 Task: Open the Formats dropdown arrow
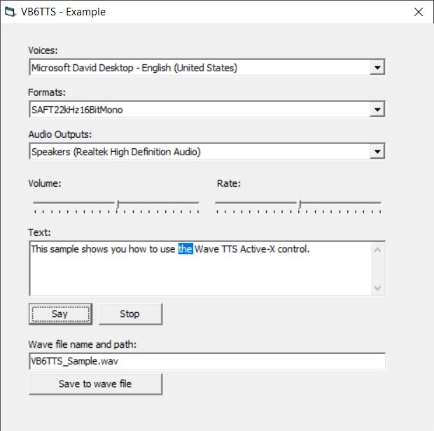[x=377, y=109]
